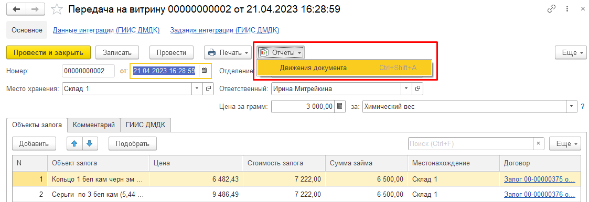
Task: Click the Цена за грамм field 3 000,00
Action: click(x=303, y=106)
